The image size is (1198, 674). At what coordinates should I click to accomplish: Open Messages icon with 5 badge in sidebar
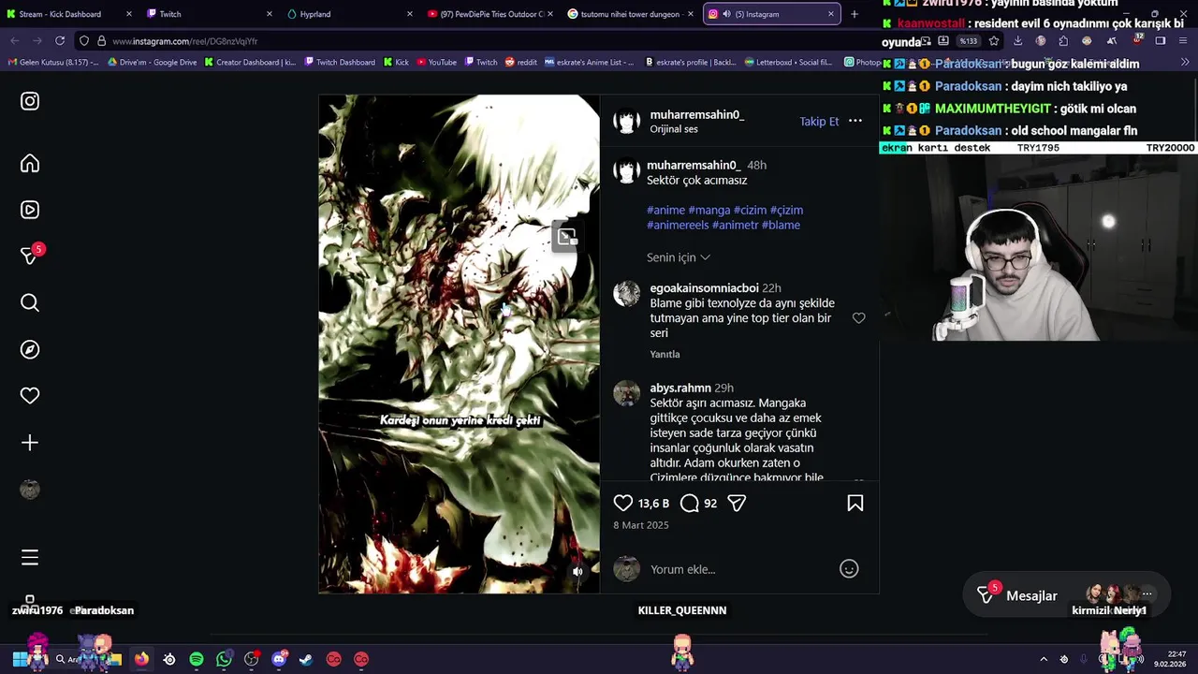coord(31,255)
